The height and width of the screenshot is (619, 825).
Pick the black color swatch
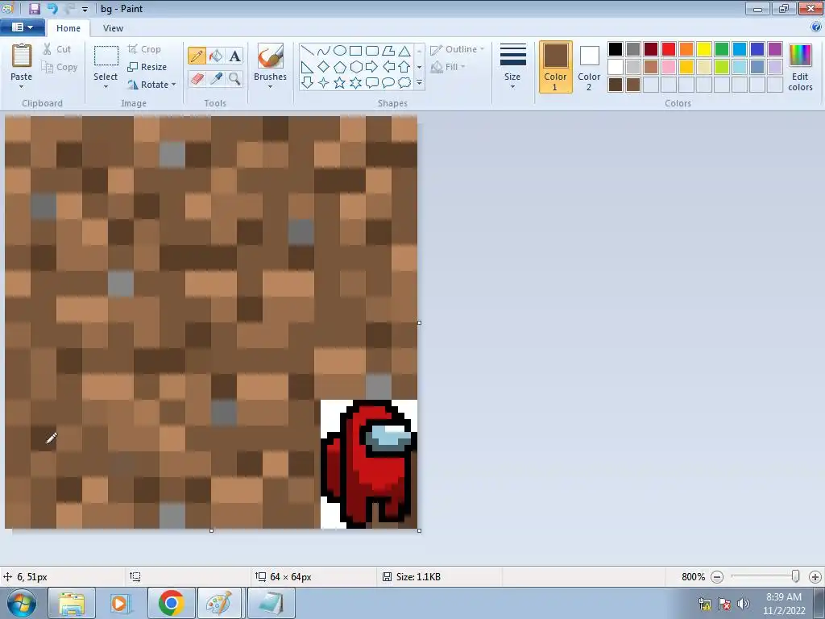[x=616, y=49]
